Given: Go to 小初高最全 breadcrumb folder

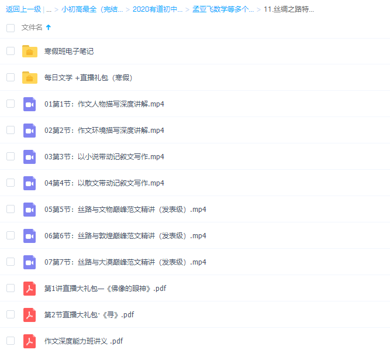Looking at the screenshot, I should coord(92,9).
